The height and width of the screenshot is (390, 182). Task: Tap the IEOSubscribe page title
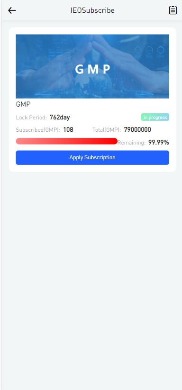tap(92, 10)
